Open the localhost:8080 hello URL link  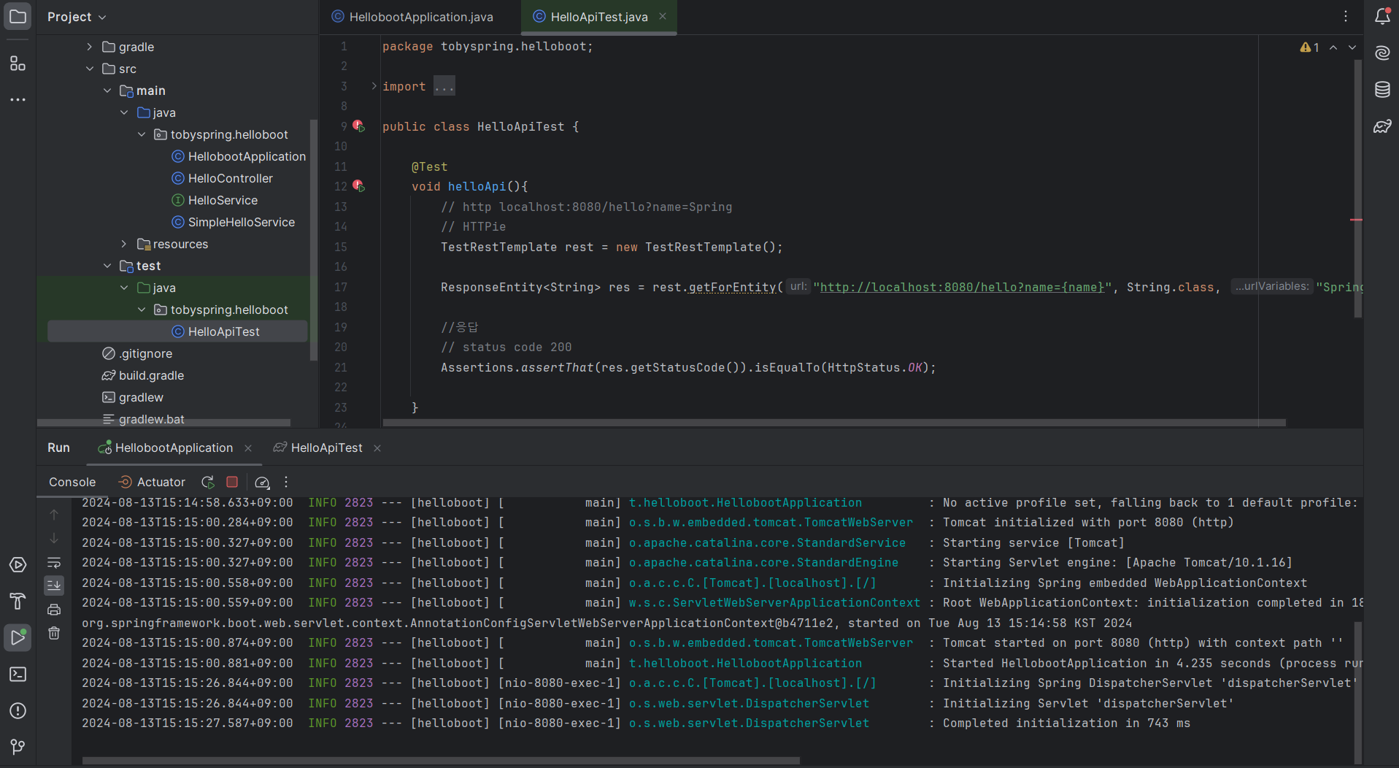coord(962,288)
